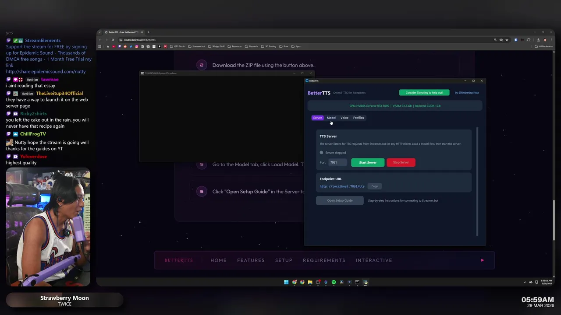Open the YouTube bookmark icon

(x=114, y=46)
